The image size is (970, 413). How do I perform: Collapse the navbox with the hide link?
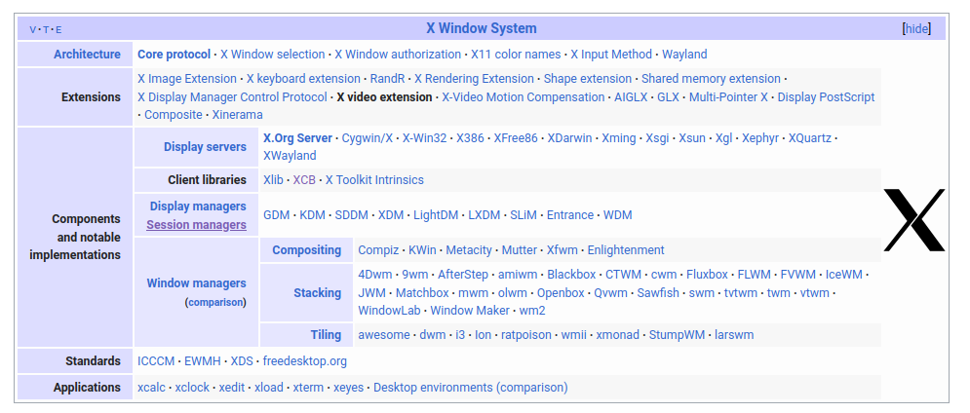(x=916, y=28)
